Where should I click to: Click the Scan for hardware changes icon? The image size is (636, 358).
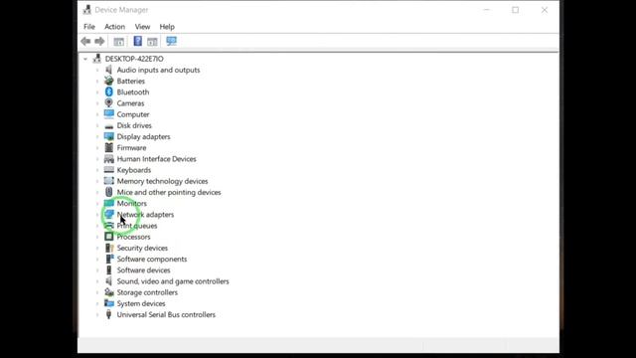click(x=171, y=41)
